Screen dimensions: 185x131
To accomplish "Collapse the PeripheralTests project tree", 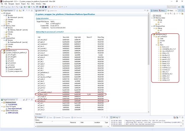I will pos(2,38).
